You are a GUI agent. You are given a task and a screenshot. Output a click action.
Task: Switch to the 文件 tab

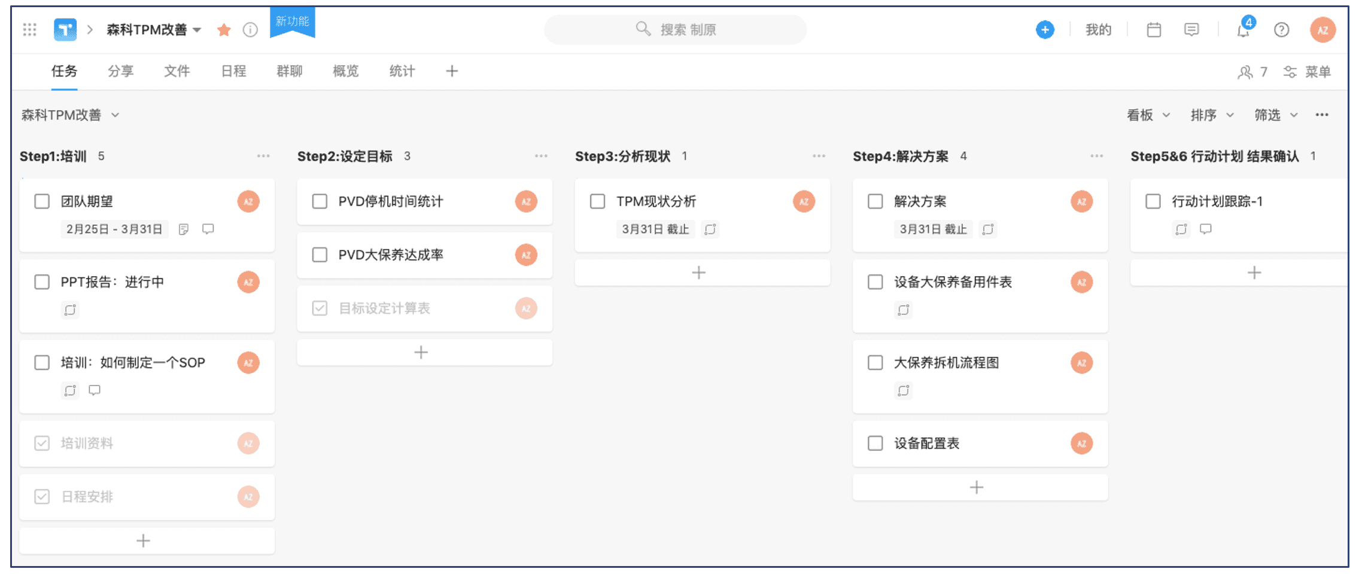point(177,71)
